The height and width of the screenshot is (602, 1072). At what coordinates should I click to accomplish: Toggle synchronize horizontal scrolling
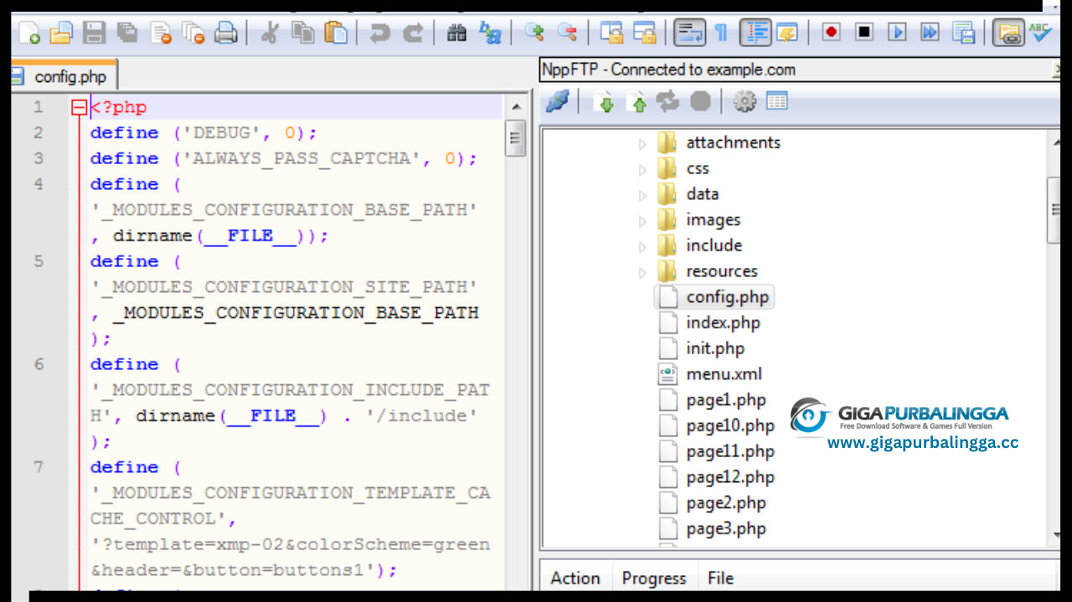click(x=645, y=33)
